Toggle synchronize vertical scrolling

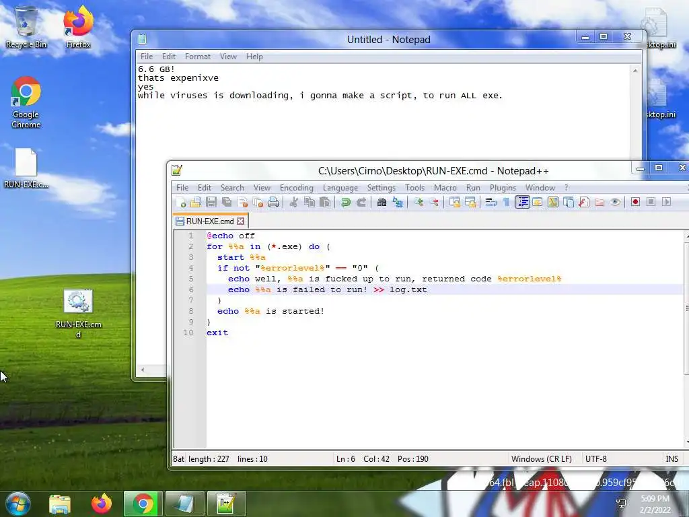[x=454, y=202]
